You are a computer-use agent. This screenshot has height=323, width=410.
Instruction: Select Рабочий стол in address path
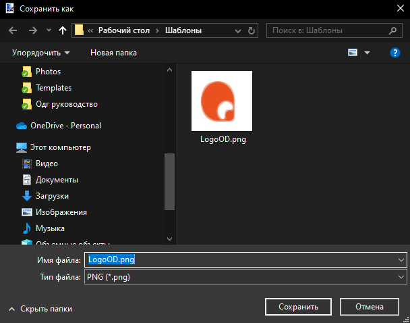click(124, 30)
